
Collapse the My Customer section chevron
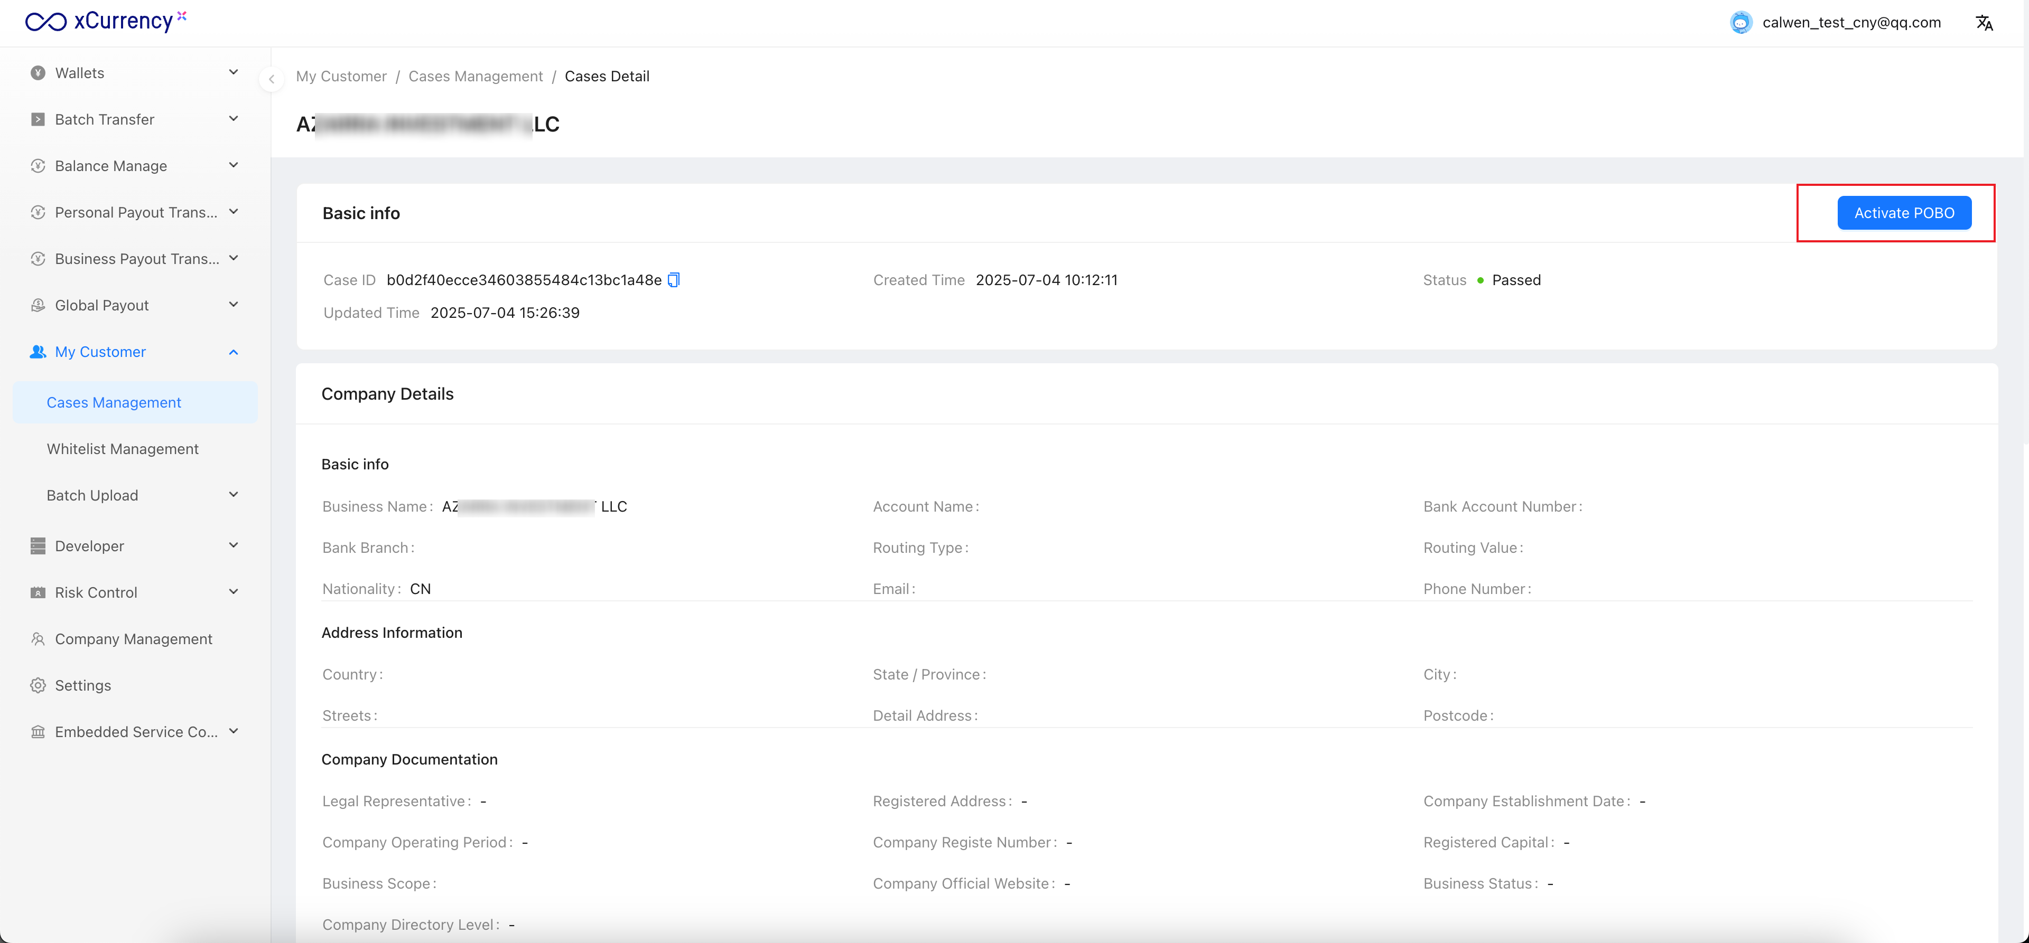233,352
